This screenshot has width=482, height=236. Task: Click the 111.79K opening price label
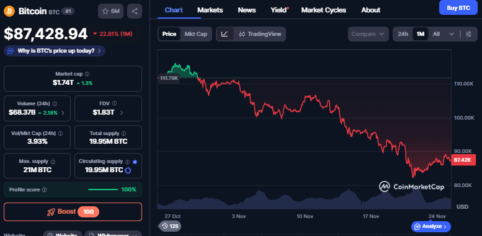(169, 78)
